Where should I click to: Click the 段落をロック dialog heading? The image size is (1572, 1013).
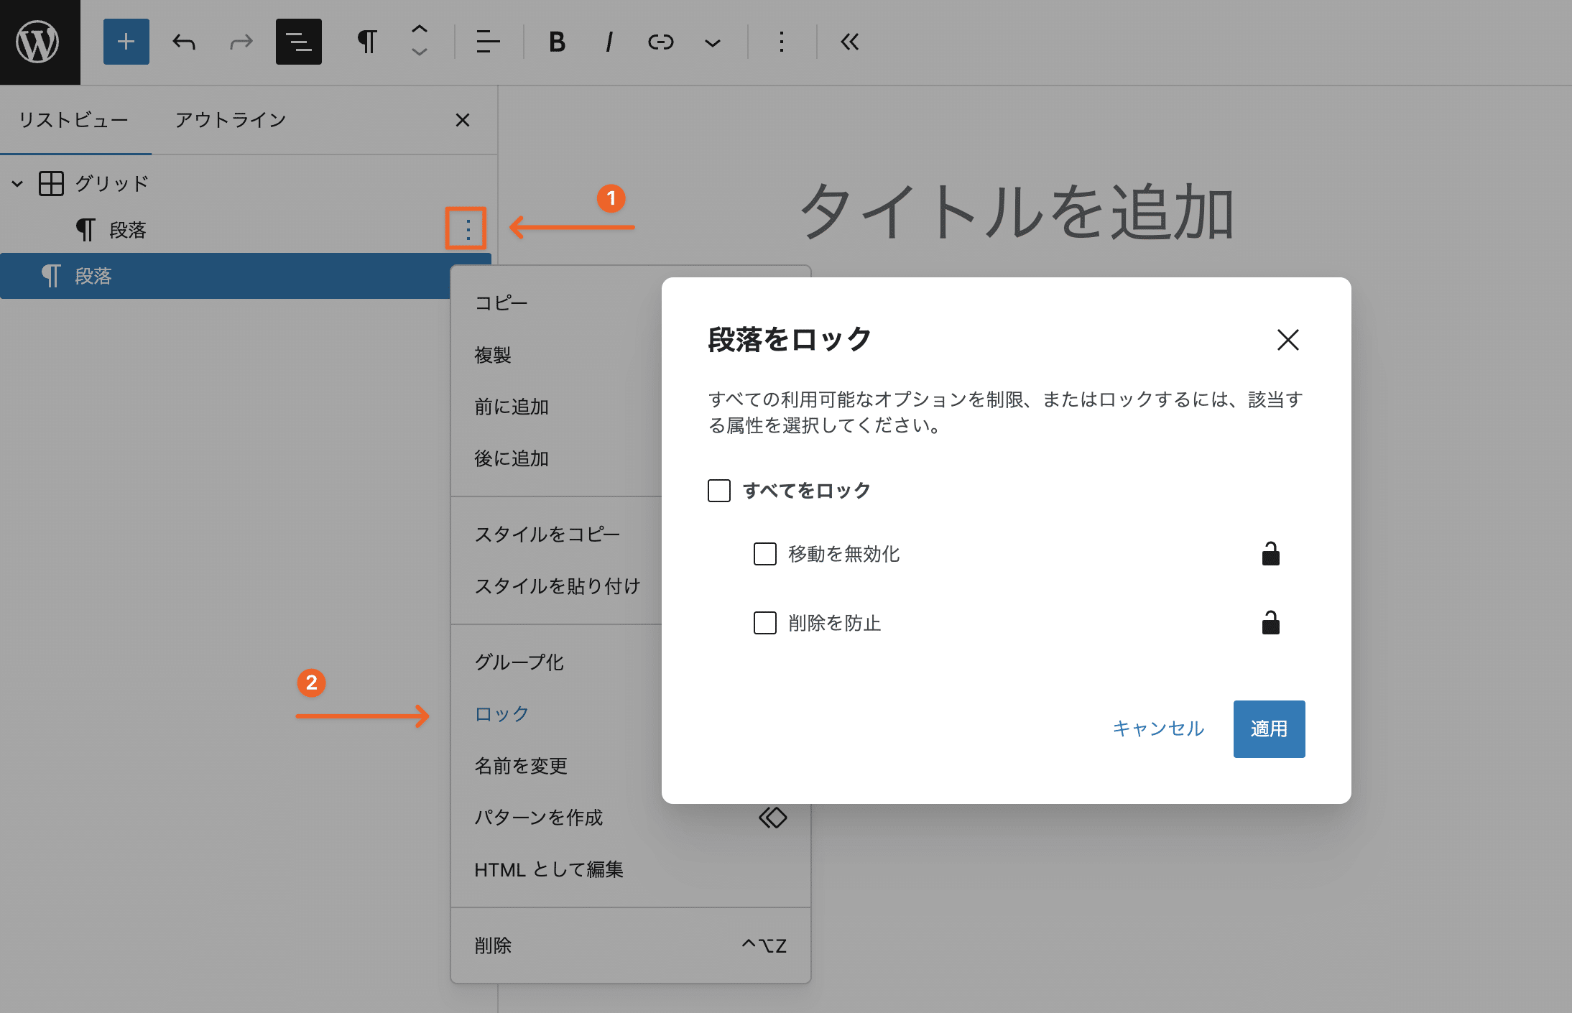click(x=790, y=340)
